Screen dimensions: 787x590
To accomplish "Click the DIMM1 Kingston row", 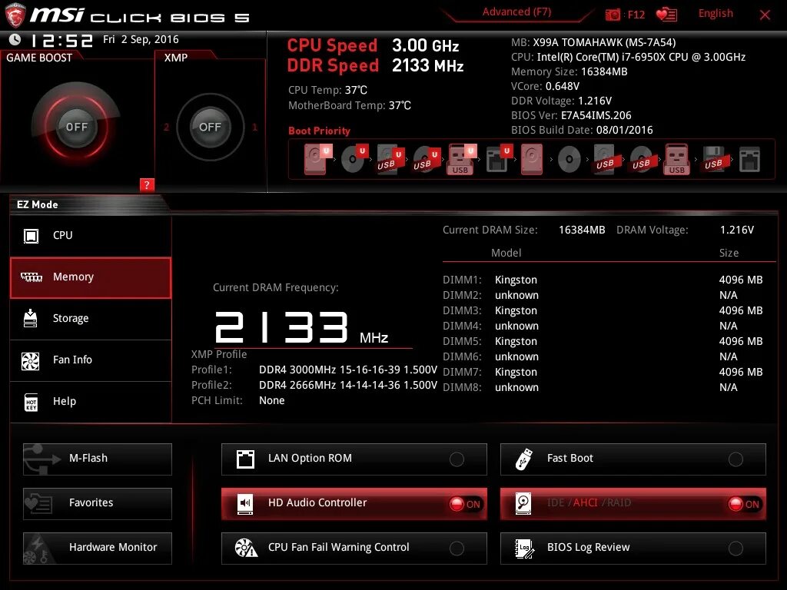I will tap(603, 280).
